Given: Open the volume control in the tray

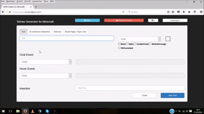Looking at the screenshot, I should point(187,111).
